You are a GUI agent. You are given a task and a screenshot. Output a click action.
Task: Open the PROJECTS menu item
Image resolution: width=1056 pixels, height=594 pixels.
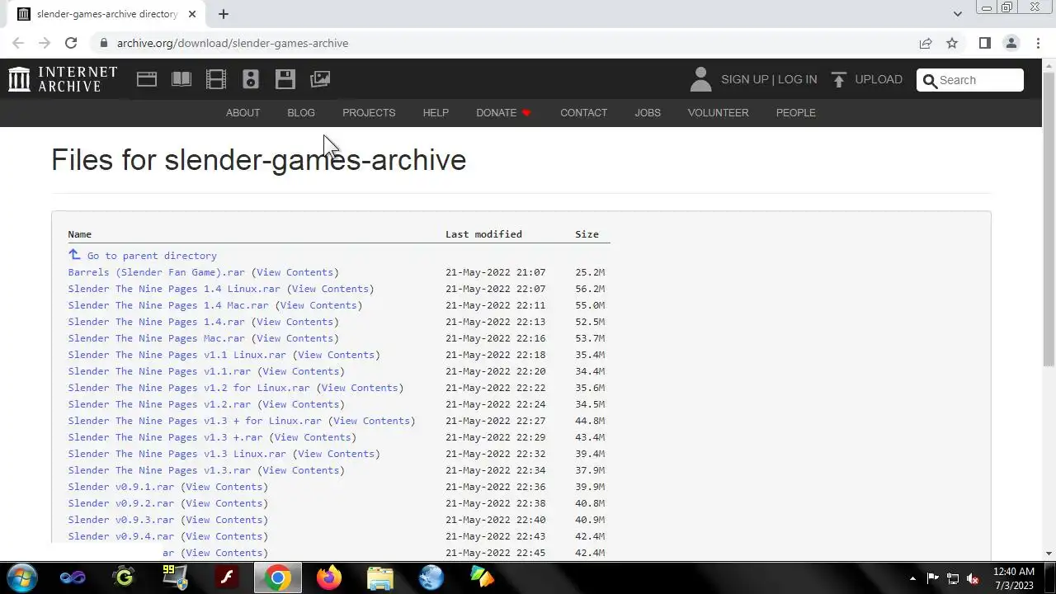(x=369, y=113)
